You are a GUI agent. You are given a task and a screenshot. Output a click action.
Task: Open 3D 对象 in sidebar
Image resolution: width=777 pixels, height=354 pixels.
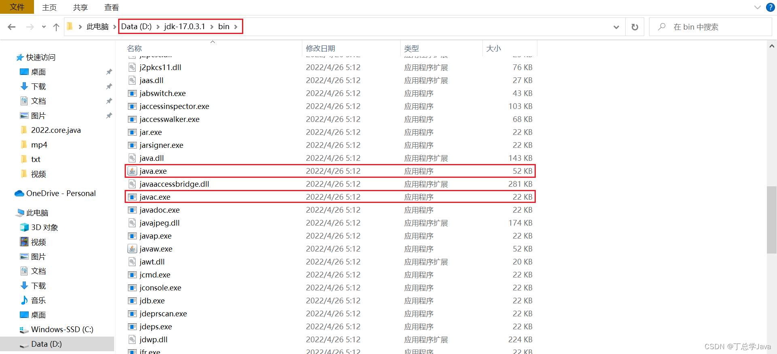click(45, 228)
